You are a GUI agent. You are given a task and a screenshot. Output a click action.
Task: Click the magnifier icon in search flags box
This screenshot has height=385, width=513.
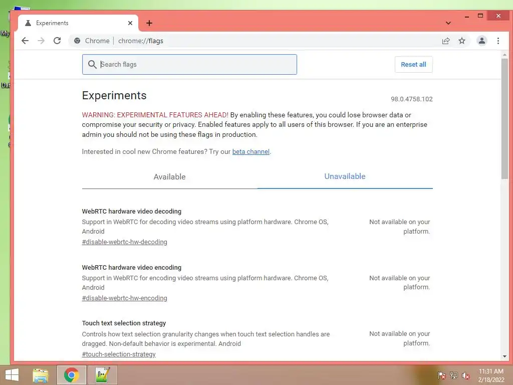pyautogui.click(x=92, y=65)
